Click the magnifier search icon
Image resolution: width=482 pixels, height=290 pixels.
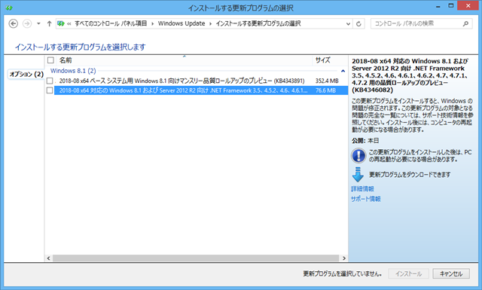click(465, 23)
